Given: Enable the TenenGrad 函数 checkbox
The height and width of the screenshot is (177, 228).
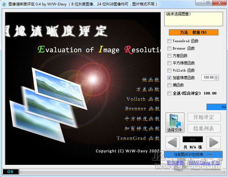Looking at the screenshot, I should coord(169,41).
